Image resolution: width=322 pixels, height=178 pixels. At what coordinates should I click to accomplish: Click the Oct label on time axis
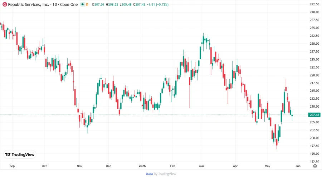tap(44, 166)
